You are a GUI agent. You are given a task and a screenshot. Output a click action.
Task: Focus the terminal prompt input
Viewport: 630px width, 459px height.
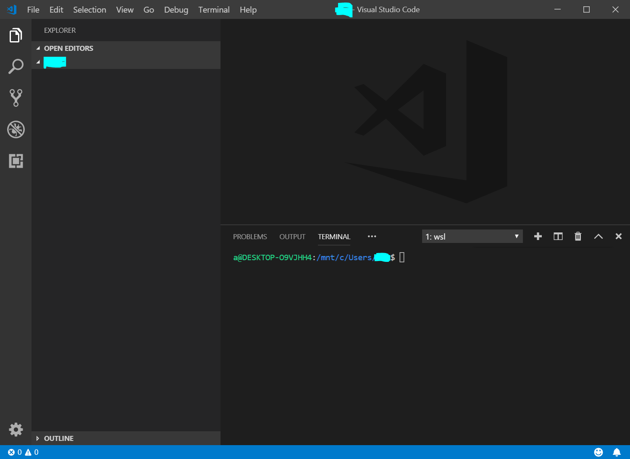tap(402, 257)
